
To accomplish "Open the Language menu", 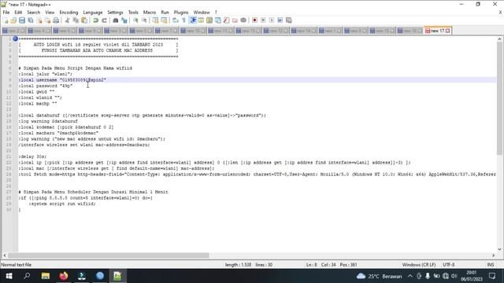I will (x=93, y=13).
